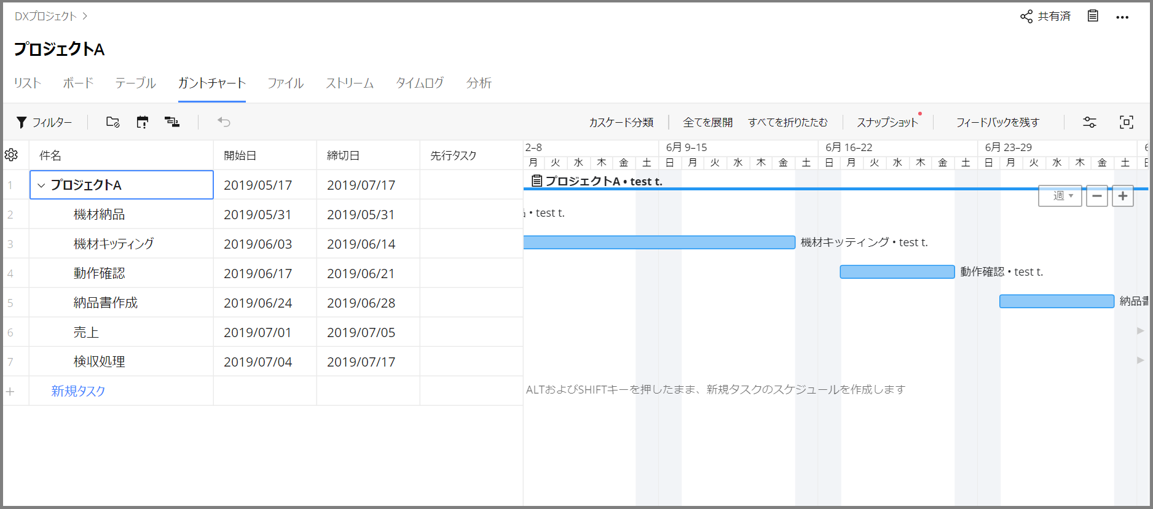This screenshot has height=509, width=1153.
Task: Click the deadline 2019/06/28 cell
Action: (368, 303)
